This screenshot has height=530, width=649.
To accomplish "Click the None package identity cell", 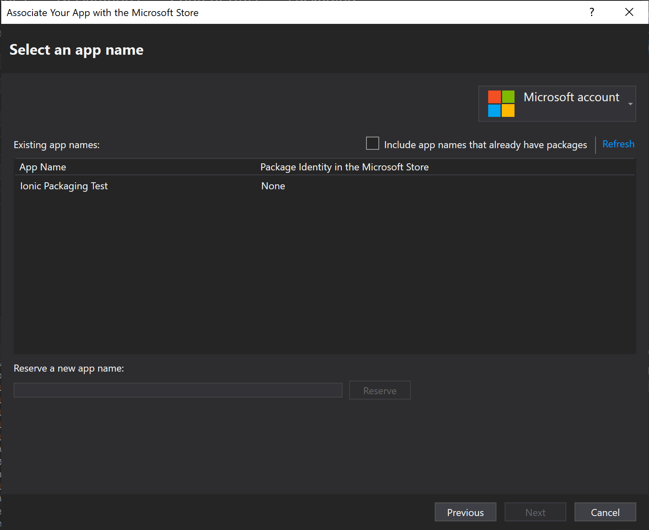I will [x=273, y=186].
